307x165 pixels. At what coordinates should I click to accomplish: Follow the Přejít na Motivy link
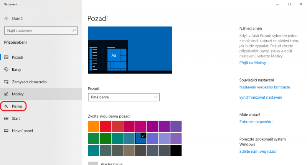(x=252, y=63)
